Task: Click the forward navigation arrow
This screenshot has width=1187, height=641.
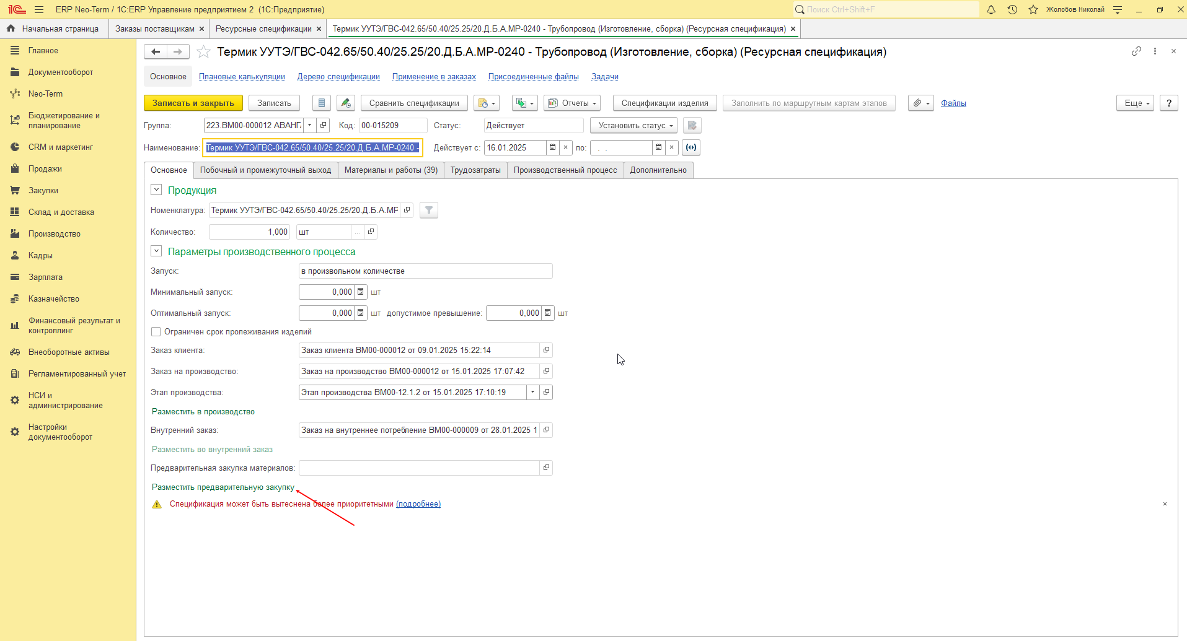Action: pos(178,52)
